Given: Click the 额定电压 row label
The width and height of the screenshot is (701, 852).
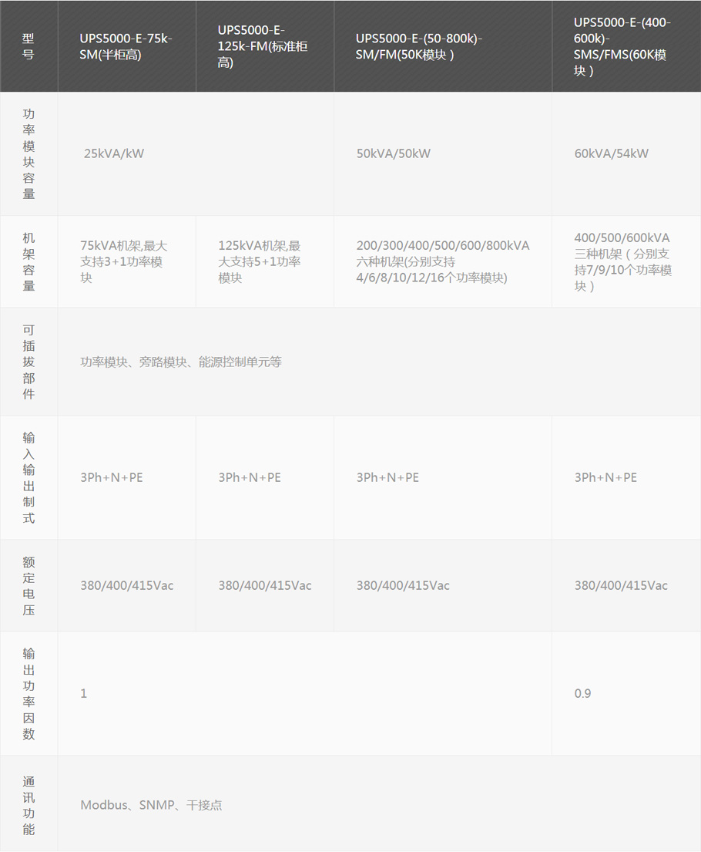Looking at the screenshot, I should pyautogui.click(x=29, y=586).
